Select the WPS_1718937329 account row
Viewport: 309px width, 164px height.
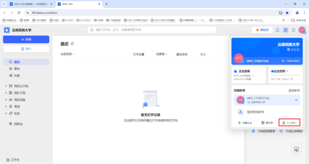point(267,100)
